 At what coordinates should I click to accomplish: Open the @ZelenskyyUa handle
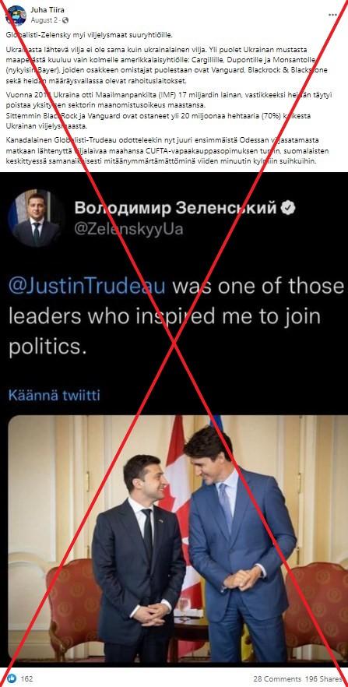(x=128, y=229)
